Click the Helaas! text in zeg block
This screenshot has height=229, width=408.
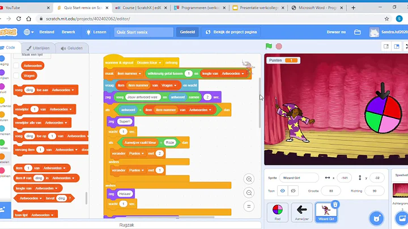pos(125,194)
